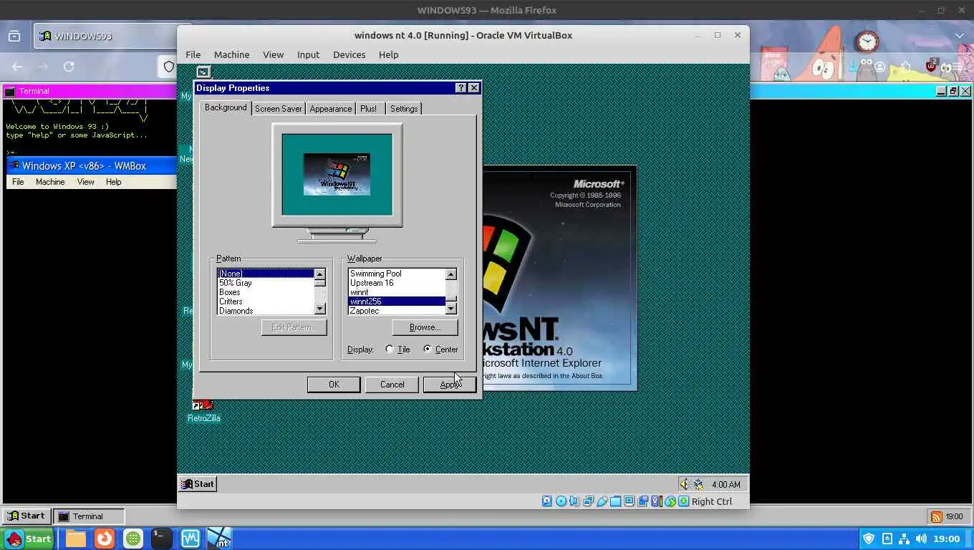974x550 pixels.
Task: Click the monitor wallpaper preview
Action: pos(337,174)
